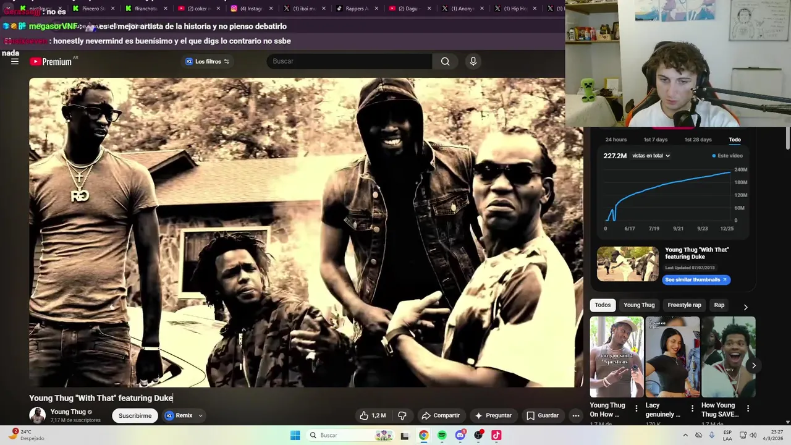
Task: Toggle the Este vídeo chart legend
Action: [x=727, y=156]
